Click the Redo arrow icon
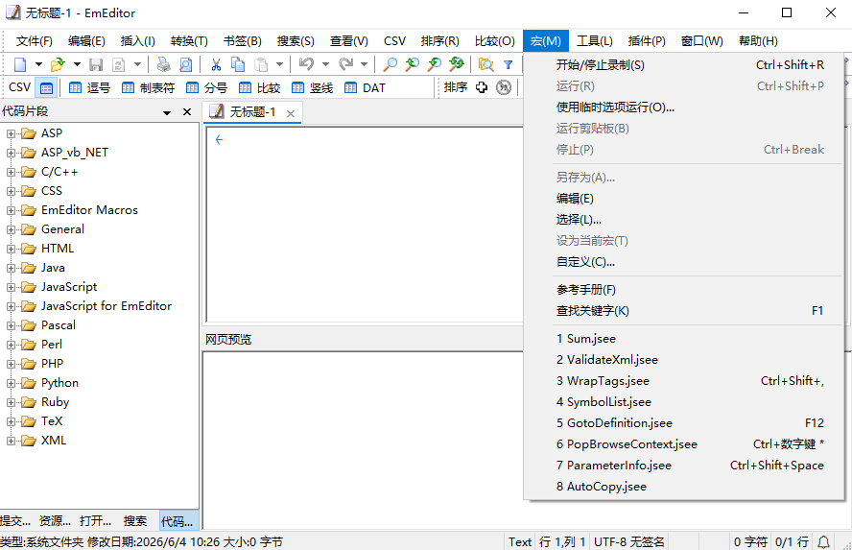Image resolution: width=852 pixels, height=550 pixels. coord(345,64)
